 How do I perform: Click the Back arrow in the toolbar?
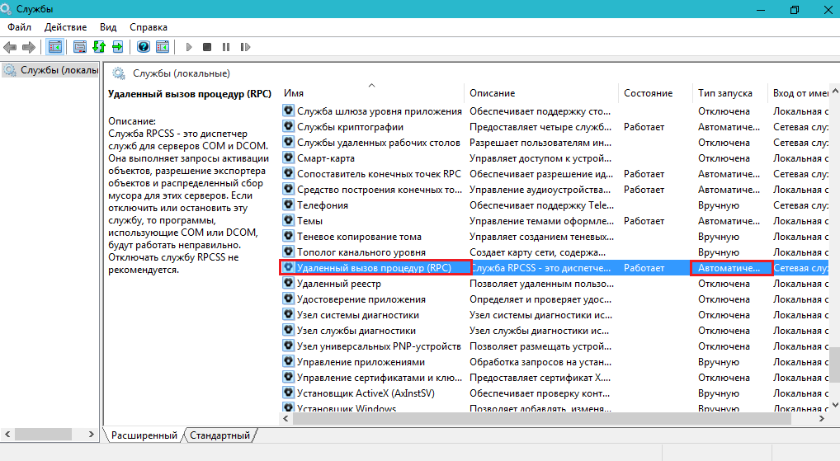coord(11,47)
